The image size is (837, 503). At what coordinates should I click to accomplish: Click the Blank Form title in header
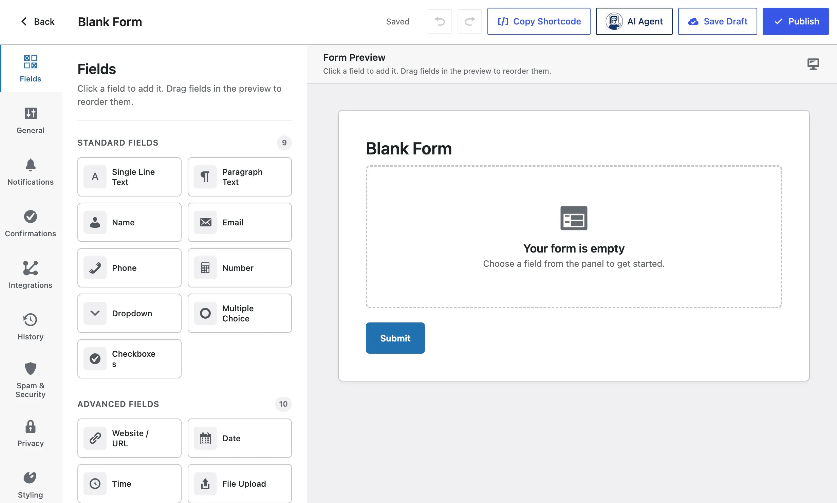[x=110, y=22]
